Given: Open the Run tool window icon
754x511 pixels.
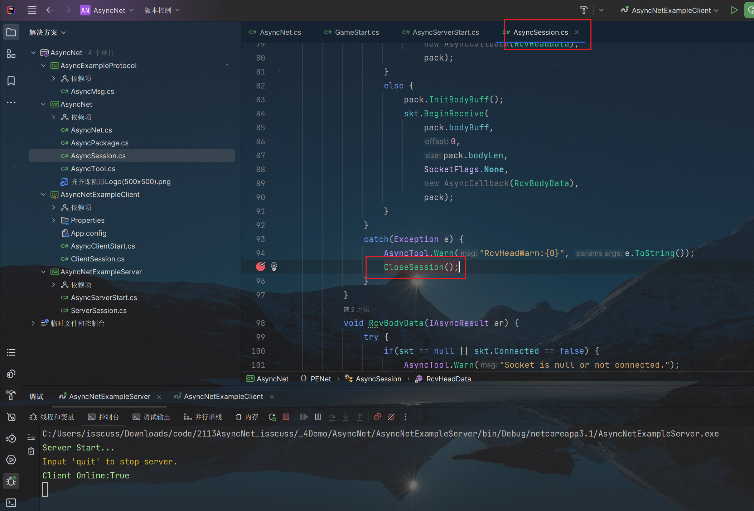Looking at the screenshot, I should click(x=11, y=460).
